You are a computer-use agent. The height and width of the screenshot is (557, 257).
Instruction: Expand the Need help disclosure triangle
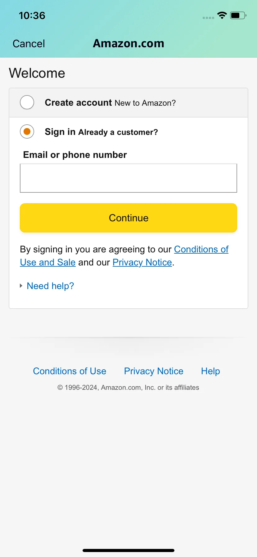21,286
